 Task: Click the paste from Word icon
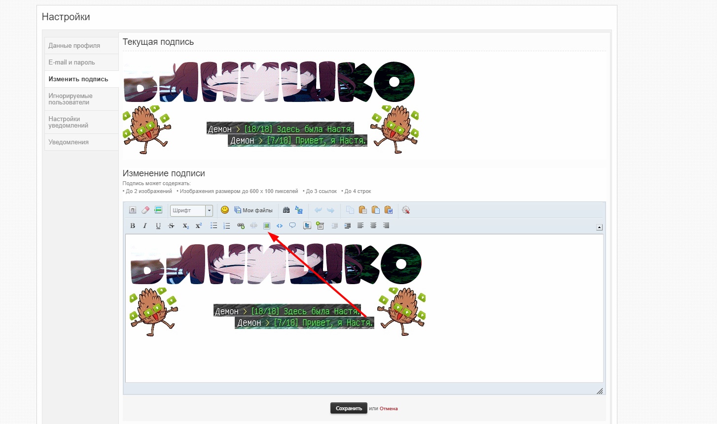coord(389,210)
